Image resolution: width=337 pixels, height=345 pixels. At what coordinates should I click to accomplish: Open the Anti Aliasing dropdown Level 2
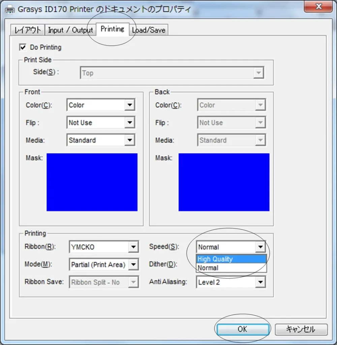click(x=231, y=282)
